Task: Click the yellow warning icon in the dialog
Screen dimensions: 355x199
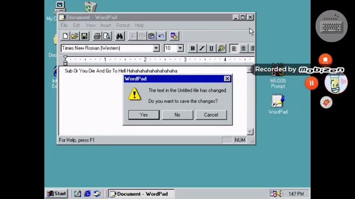Action: [134, 94]
